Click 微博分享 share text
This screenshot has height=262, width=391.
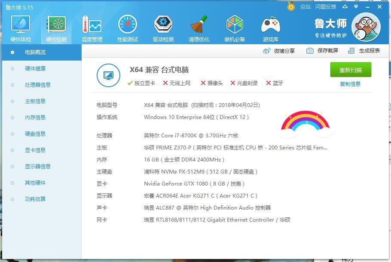[x=284, y=51]
